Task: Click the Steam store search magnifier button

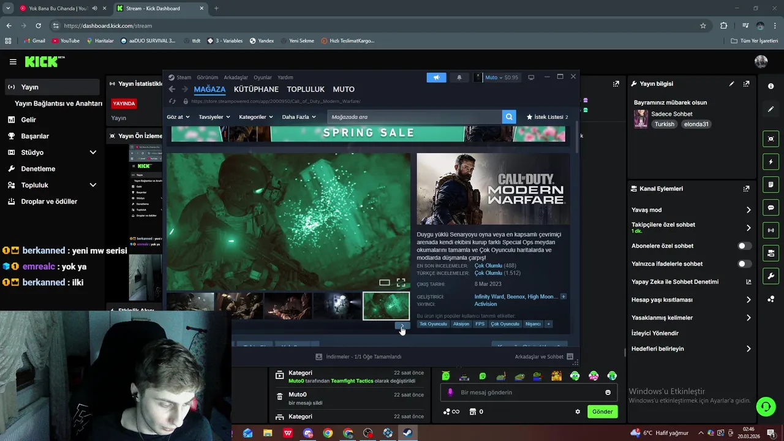Action: (509, 117)
